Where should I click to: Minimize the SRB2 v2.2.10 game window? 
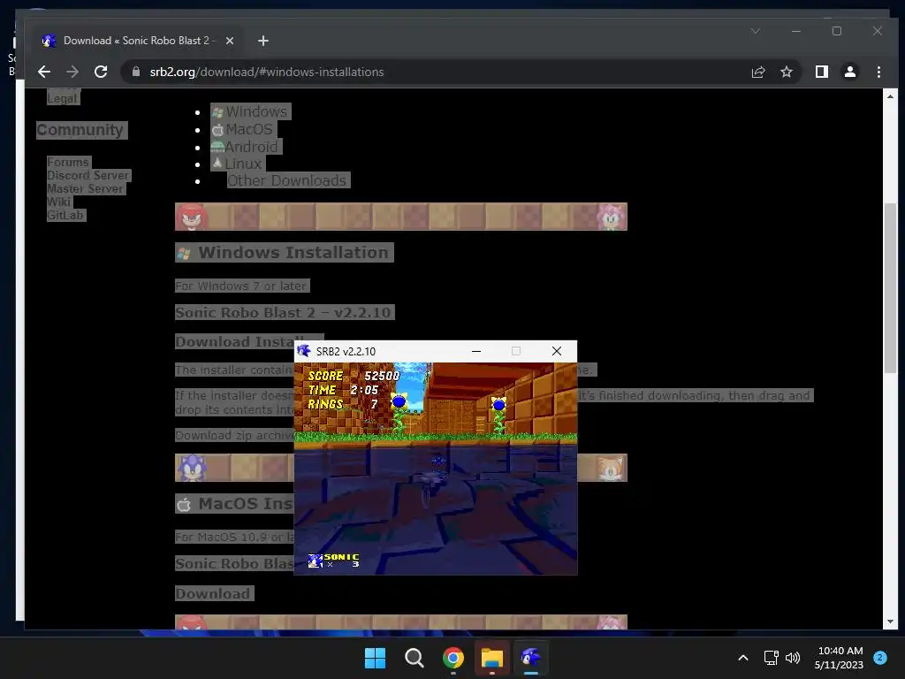coord(476,351)
